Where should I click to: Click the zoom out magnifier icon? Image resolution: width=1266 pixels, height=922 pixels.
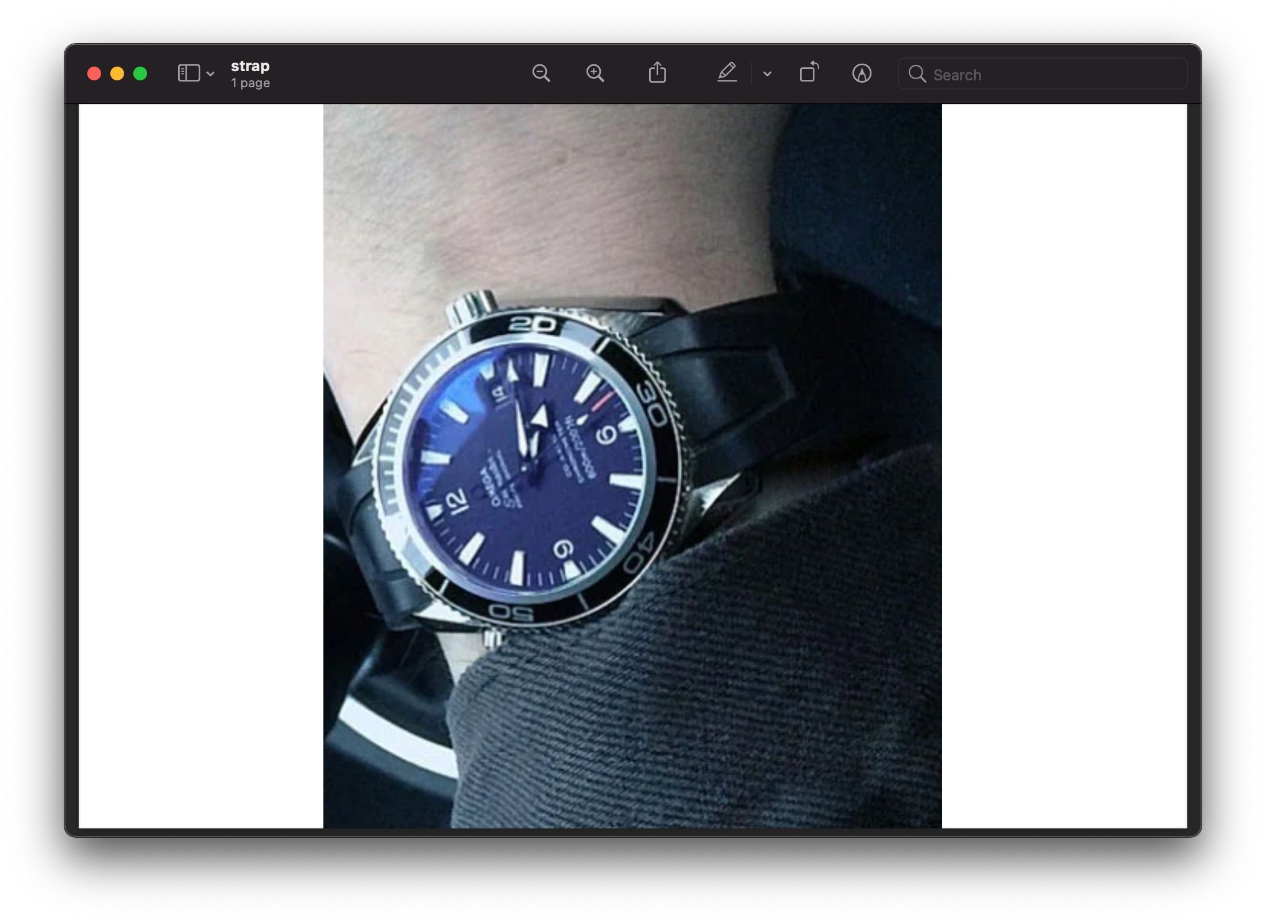[x=541, y=73]
